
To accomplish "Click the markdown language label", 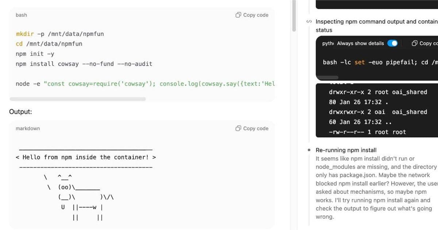I will pos(28,129).
